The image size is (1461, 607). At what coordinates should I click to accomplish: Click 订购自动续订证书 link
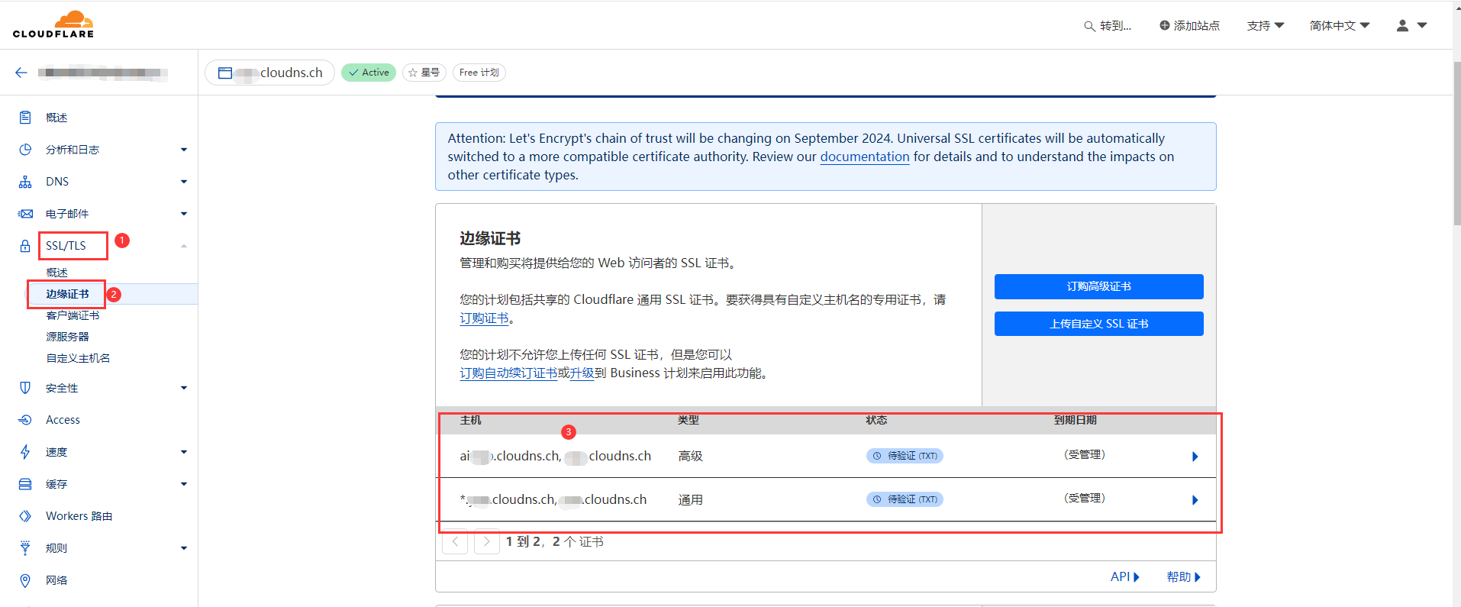point(508,373)
